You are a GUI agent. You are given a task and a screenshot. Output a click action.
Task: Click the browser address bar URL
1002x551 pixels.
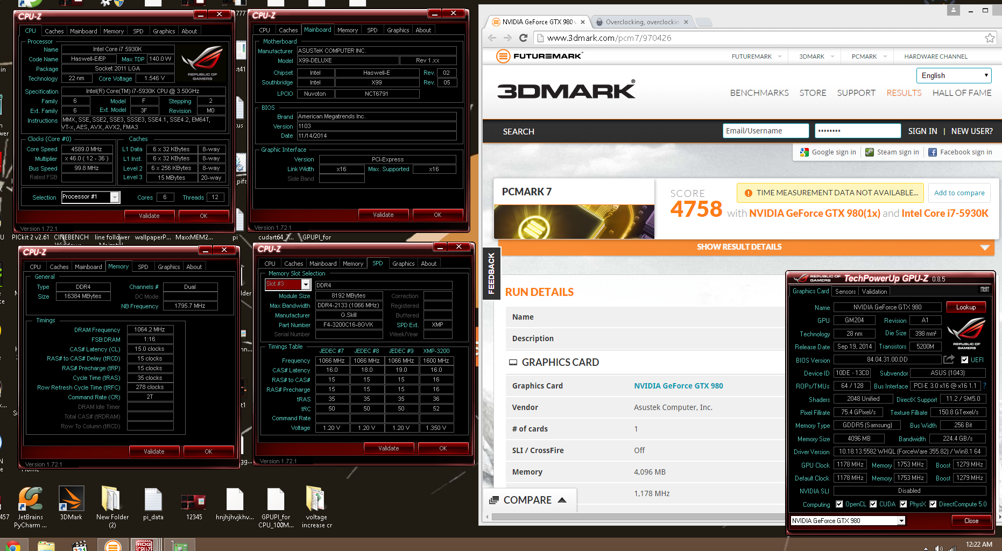pyautogui.click(x=609, y=38)
